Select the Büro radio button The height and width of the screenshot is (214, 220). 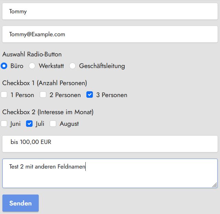pyautogui.click(x=4, y=66)
